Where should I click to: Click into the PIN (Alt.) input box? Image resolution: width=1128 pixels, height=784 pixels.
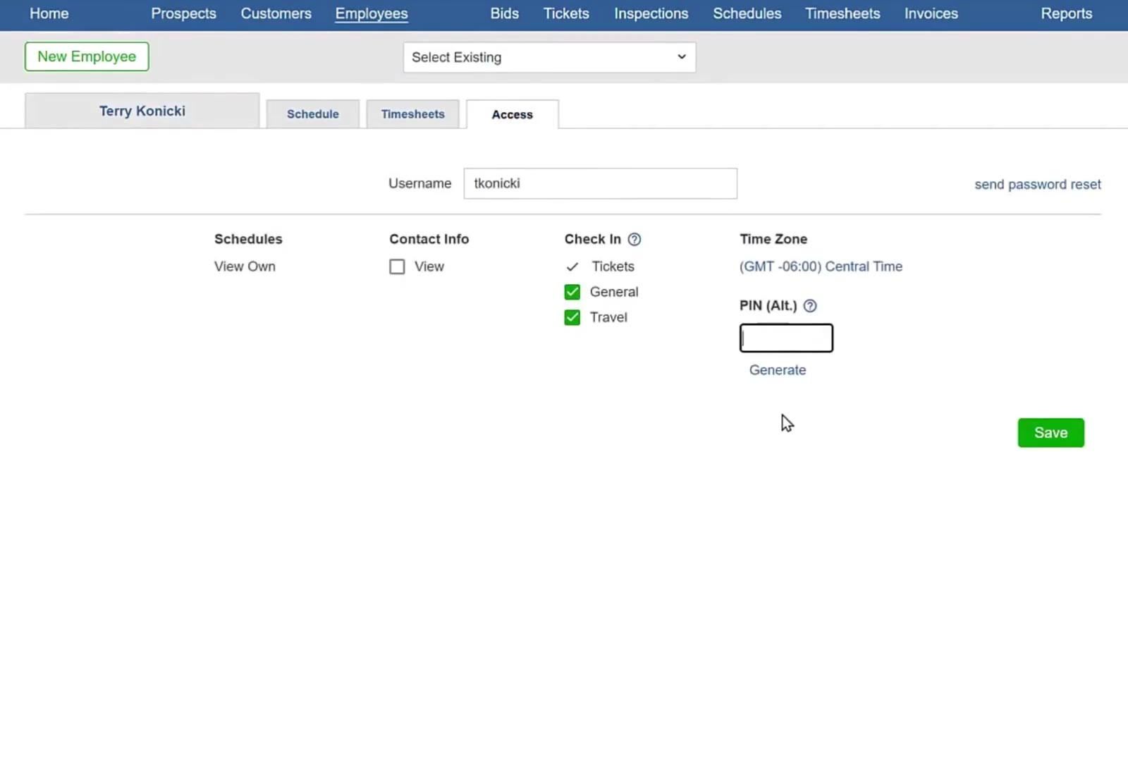tap(786, 338)
